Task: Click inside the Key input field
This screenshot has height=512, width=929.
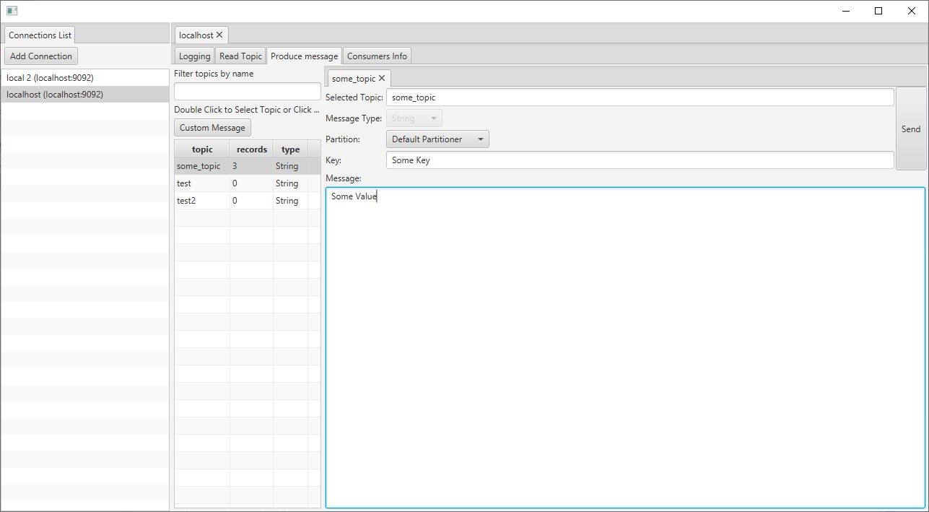Action: (x=640, y=160)
